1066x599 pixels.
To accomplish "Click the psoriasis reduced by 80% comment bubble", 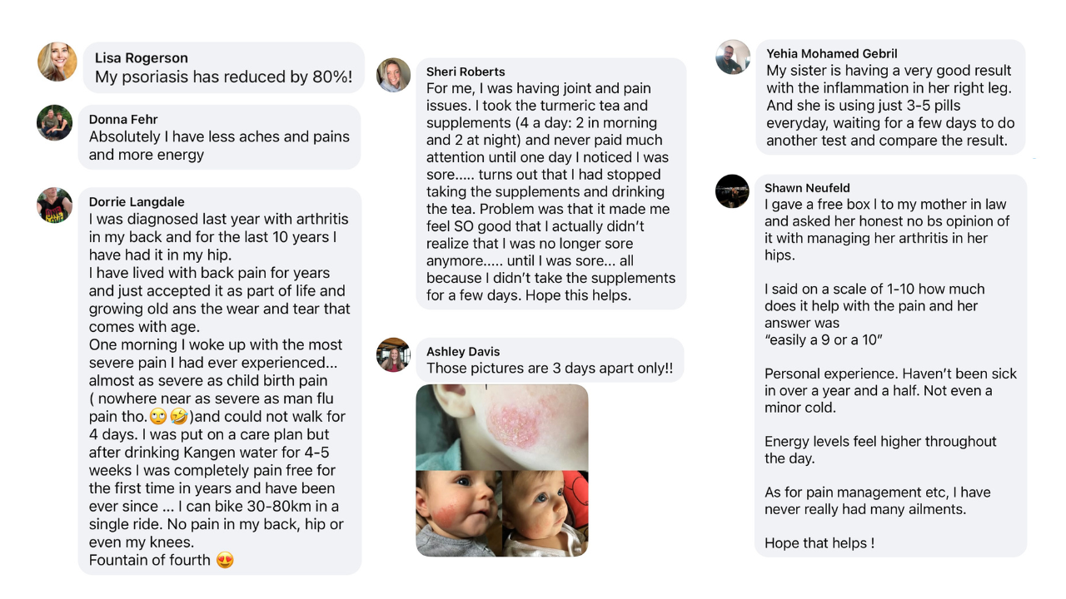I will point(223,67).
